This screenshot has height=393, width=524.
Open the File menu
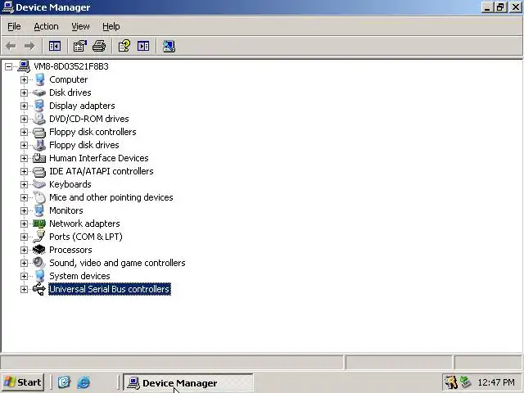(14, 26)
